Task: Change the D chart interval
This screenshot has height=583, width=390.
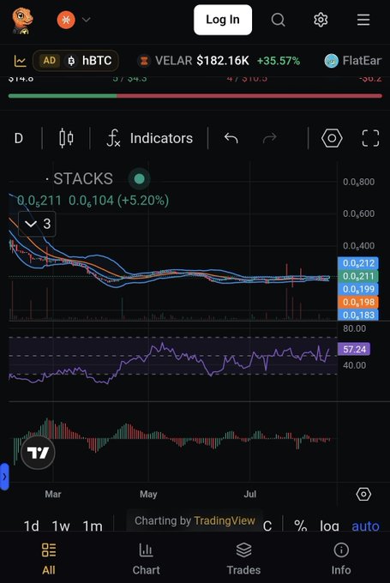Action: point(19,138)
